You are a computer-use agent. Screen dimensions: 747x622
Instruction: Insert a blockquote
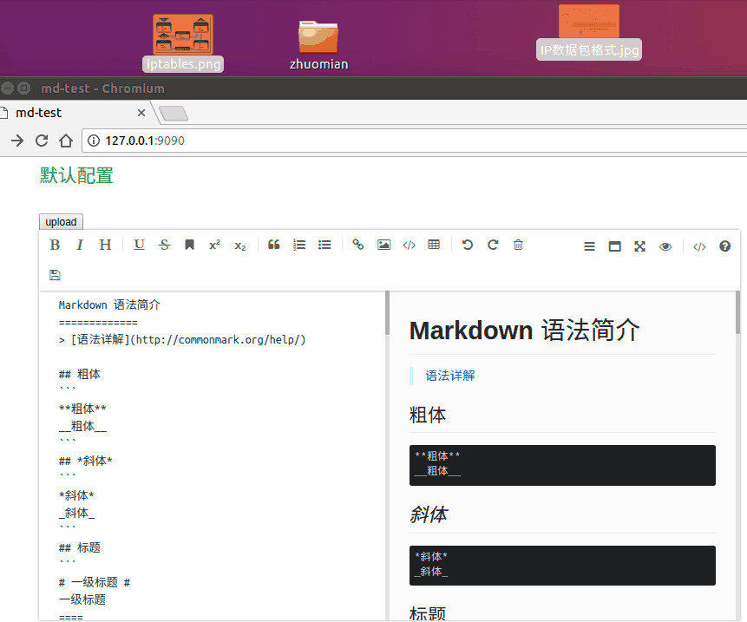point(274,246)
